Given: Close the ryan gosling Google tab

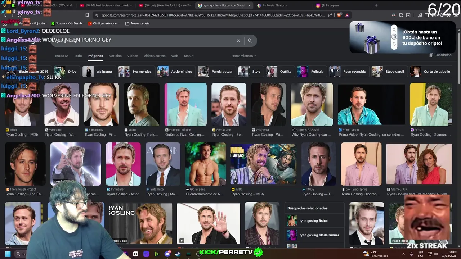Looking at the screenshot, I should coord(249,5).
